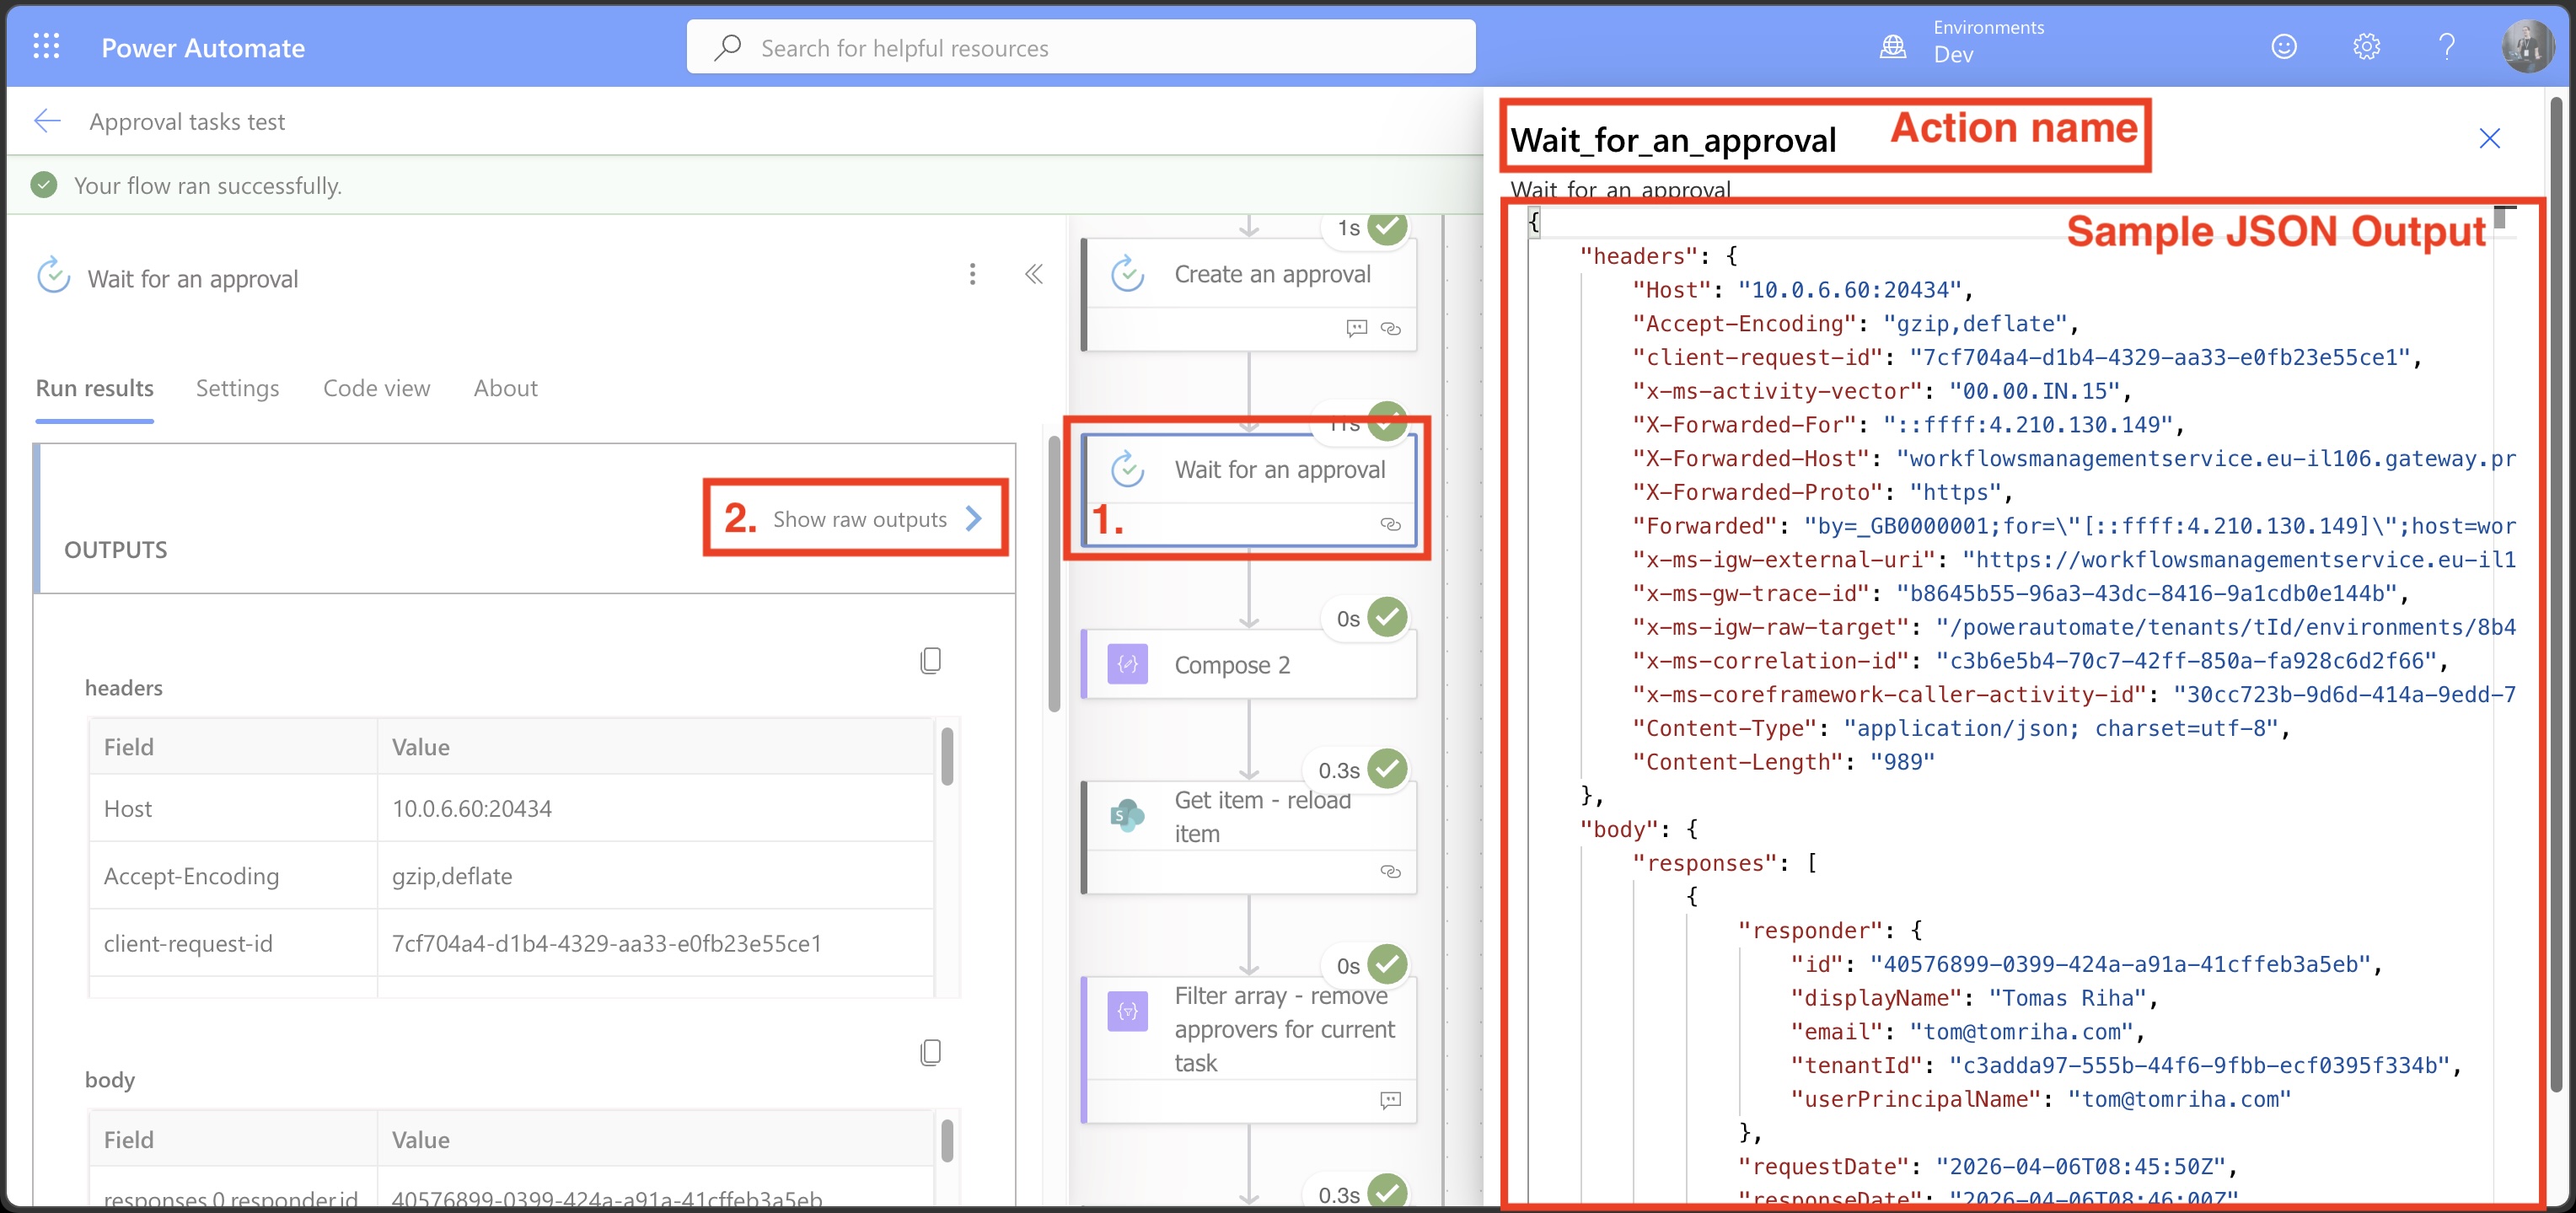Image resolution: width=2576 pixels, height=1213 pixels.
Task: Open the comment bubble on Create an approval
Action: pyautogui.click(x=1356, y=328)
